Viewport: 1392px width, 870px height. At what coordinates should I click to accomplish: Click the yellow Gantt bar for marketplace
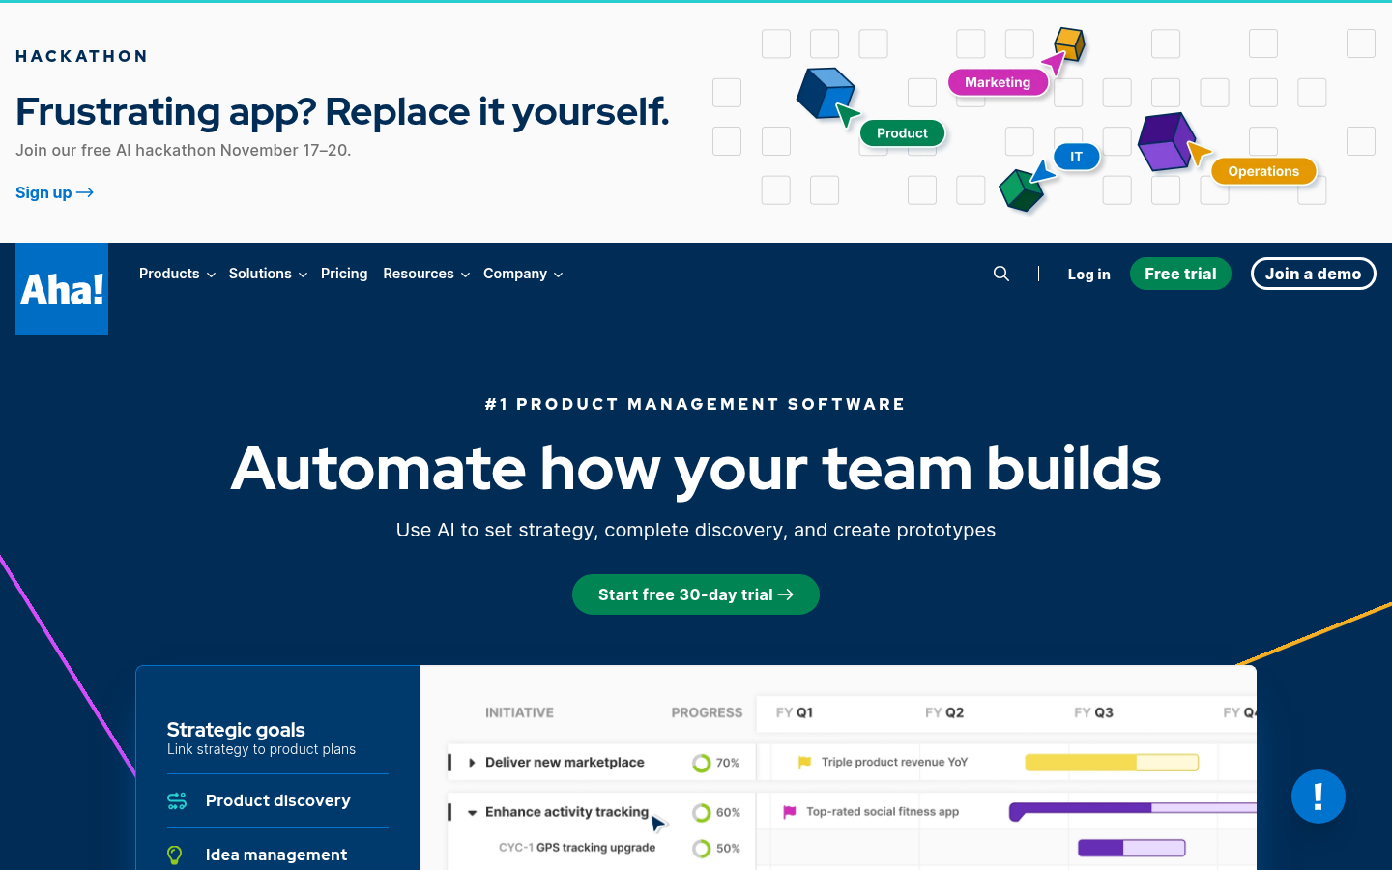click(1112, 763)
